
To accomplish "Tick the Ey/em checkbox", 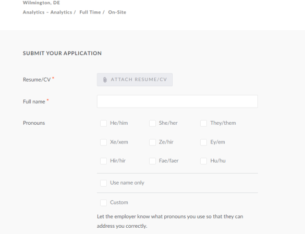I will 204,142.
